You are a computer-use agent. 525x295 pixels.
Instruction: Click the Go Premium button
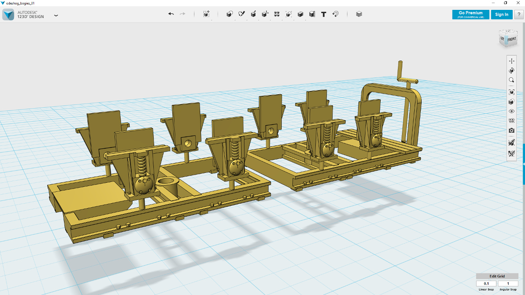pyautogui.click(x=470, y=14)
